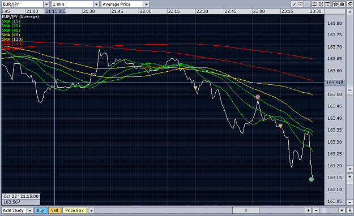Click the 163.548 current price label
Screen dimensions: 354x216
coord(334,83)
